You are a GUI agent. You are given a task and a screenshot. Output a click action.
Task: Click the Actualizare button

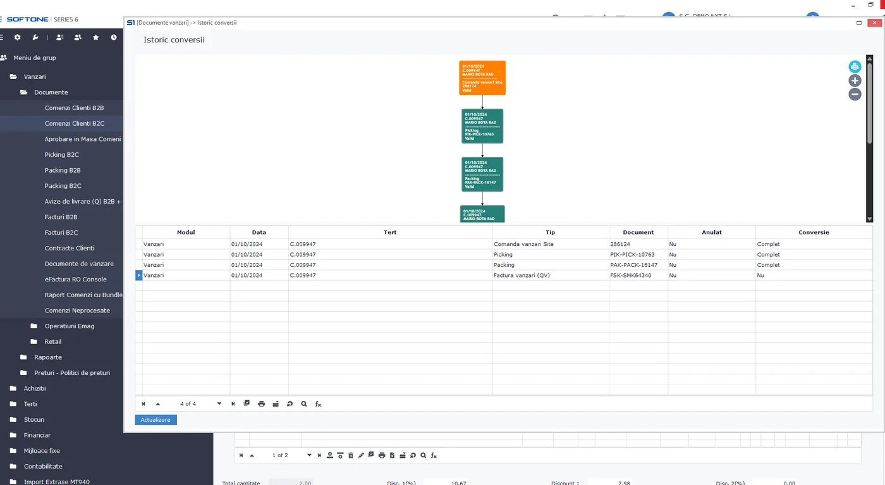click(156, 420)
